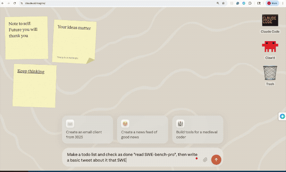Send the prompt with the orange arrow button
This screenshot has width=286, height=172.
tap(216, 159)
